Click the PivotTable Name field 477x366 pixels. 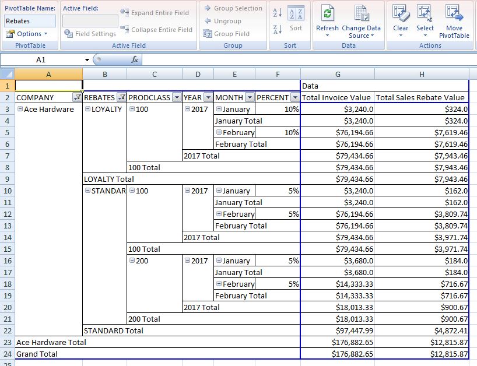click(30, 21)
